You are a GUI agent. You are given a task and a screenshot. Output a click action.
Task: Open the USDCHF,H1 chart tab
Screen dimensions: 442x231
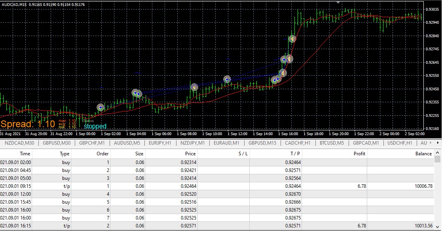399,143
